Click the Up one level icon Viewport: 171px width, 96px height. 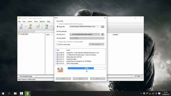coord(31,31)
